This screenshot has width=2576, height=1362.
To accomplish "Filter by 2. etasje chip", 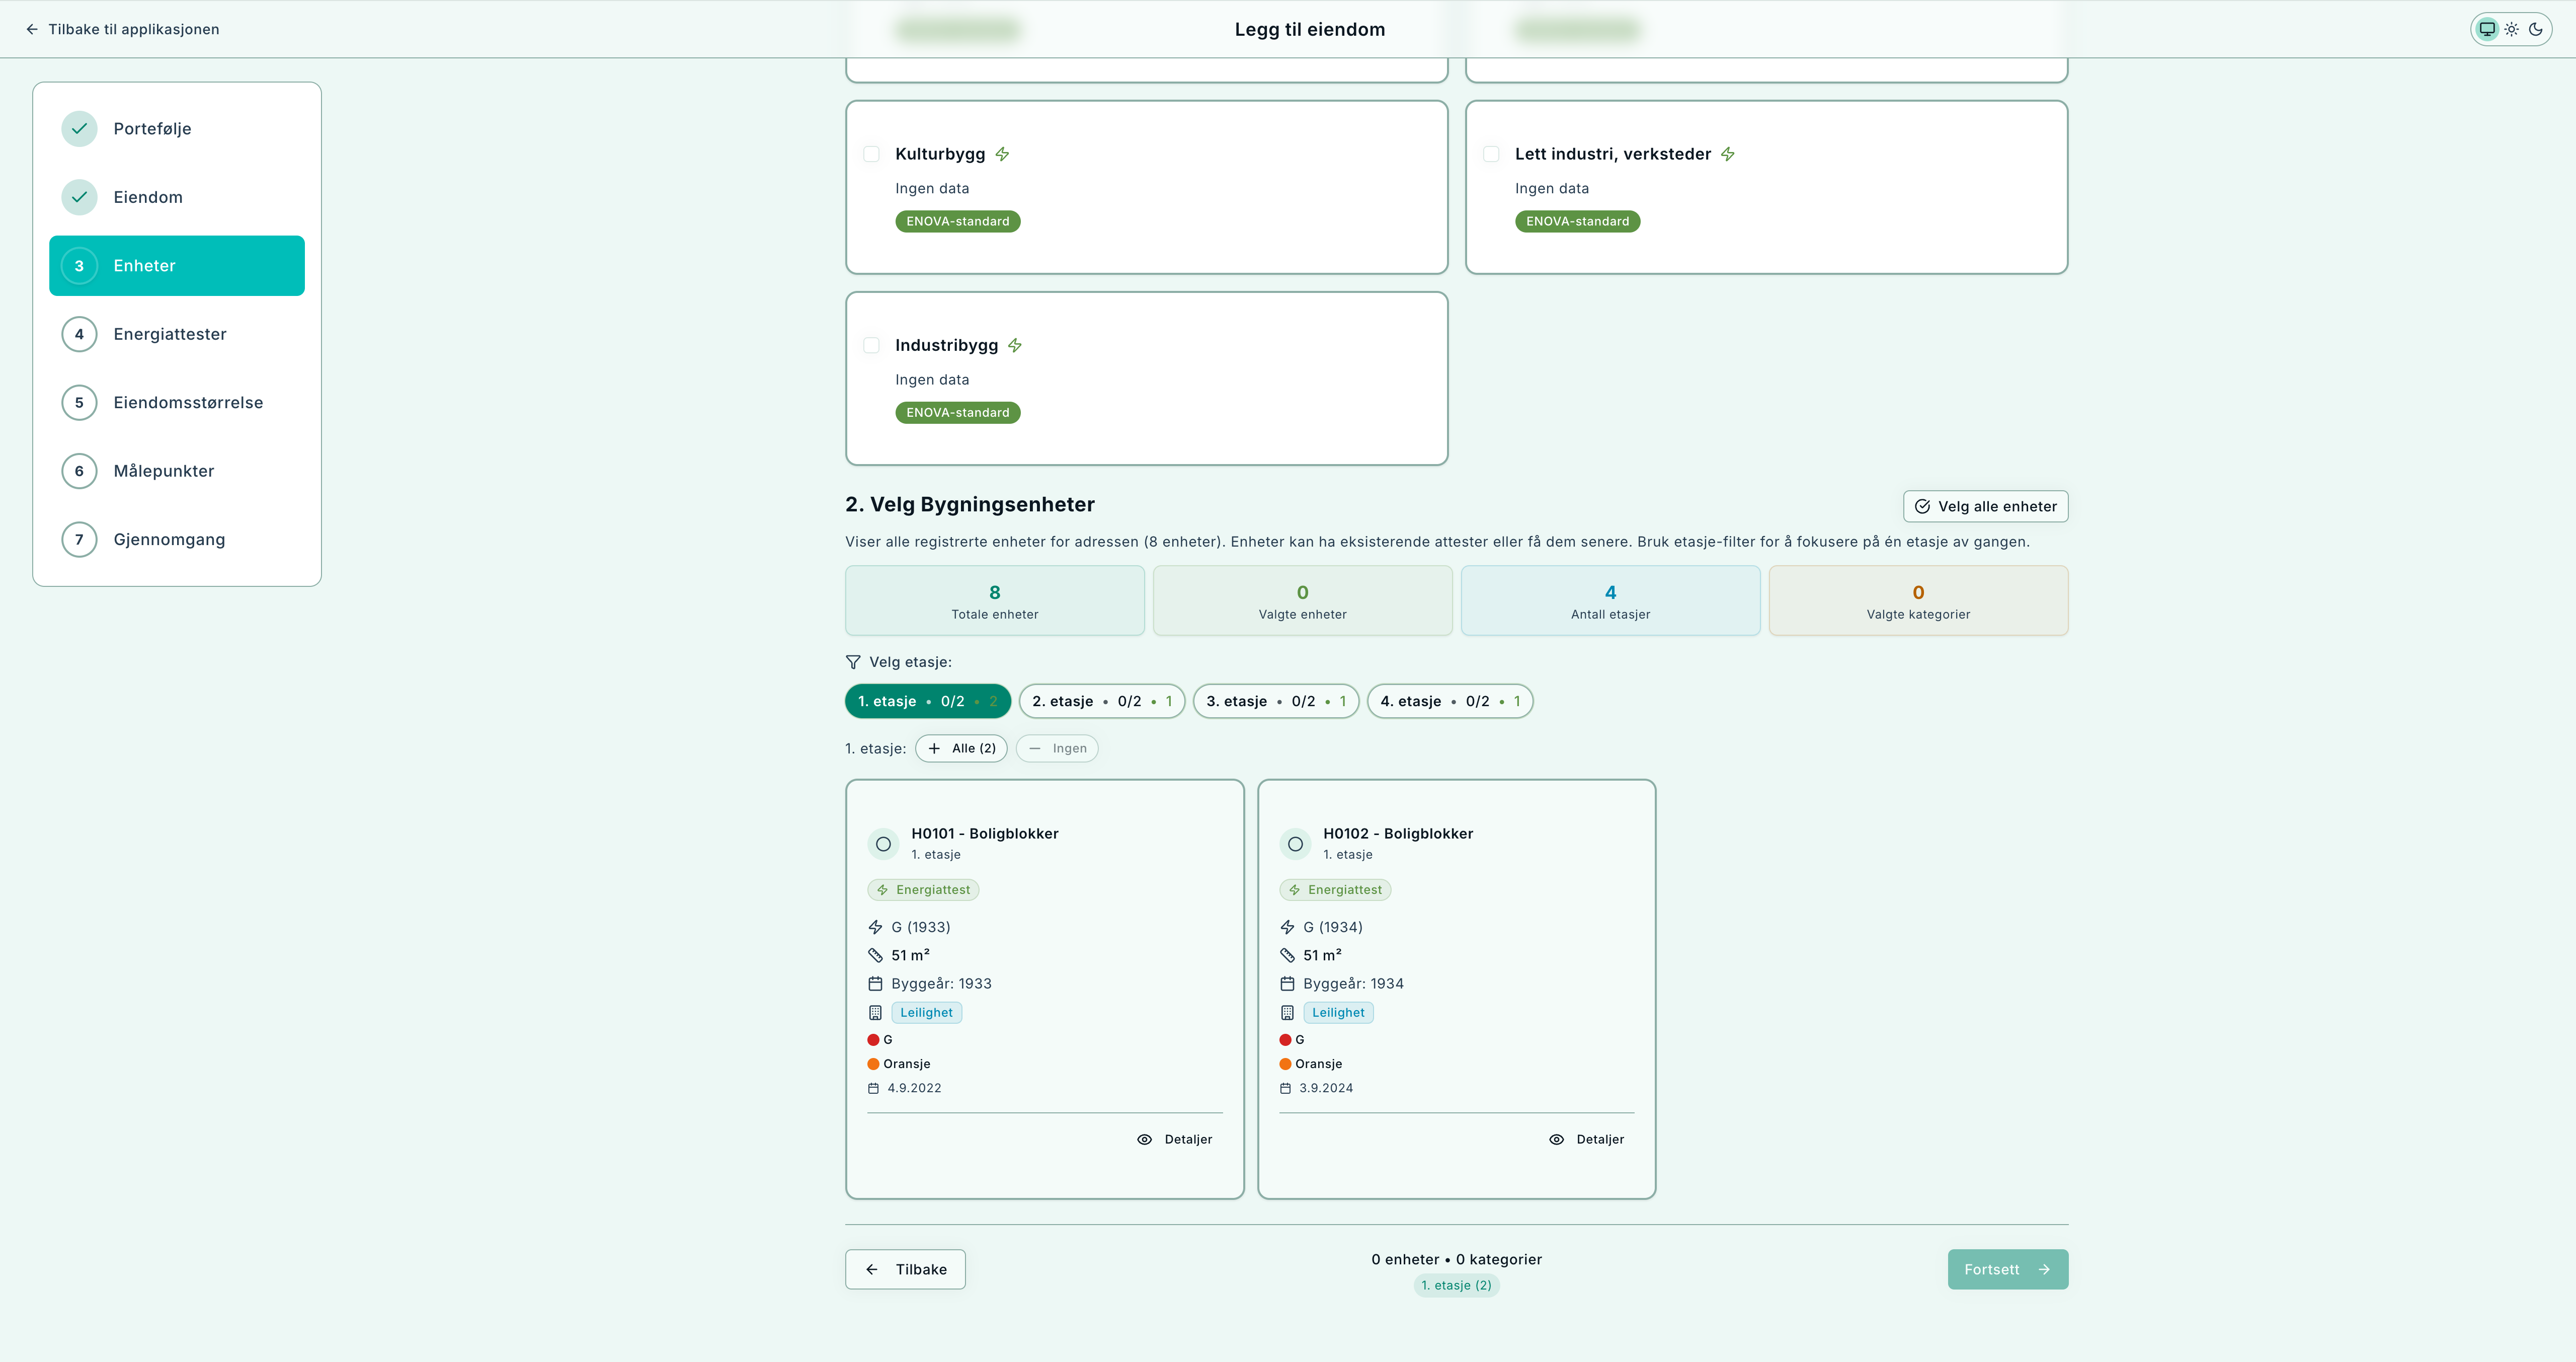I will [x=1101, y=702].
